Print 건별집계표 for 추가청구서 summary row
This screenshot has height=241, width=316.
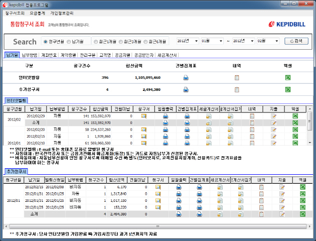[x=186, y=89]
